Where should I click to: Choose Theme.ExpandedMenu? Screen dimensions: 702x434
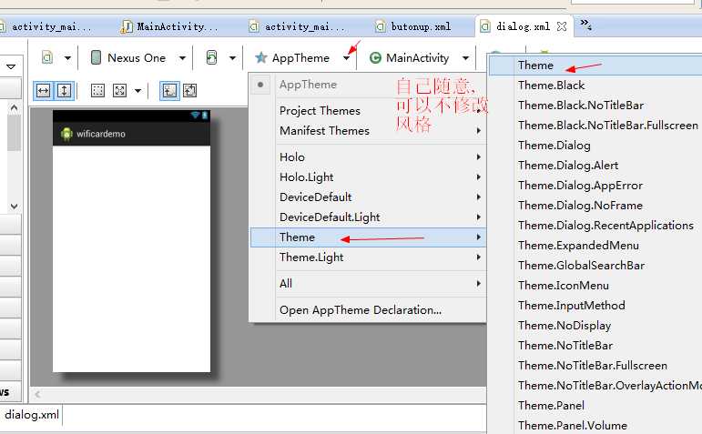[x=595, y=246]
